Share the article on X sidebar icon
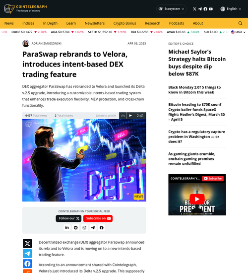 point(27,243)
